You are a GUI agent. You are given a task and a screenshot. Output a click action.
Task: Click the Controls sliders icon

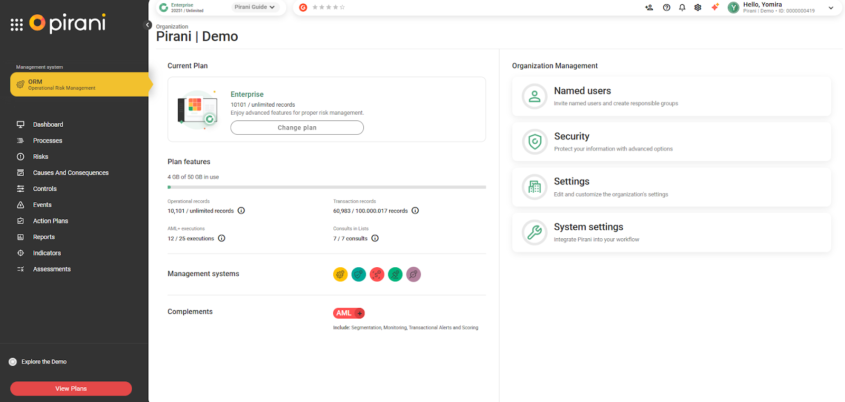tap(21, 189)
